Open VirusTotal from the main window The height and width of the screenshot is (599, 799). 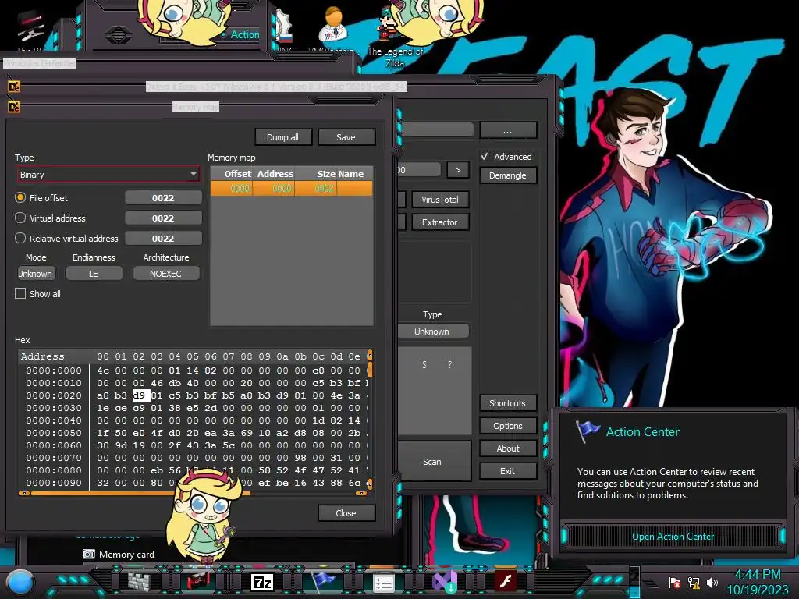[440, 200]
